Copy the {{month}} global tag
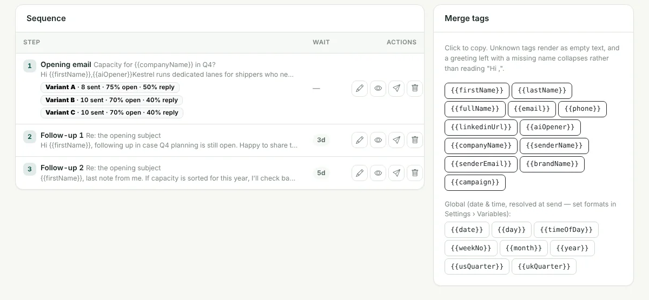This screenshot has height=300, width=649. click(524, 248)
